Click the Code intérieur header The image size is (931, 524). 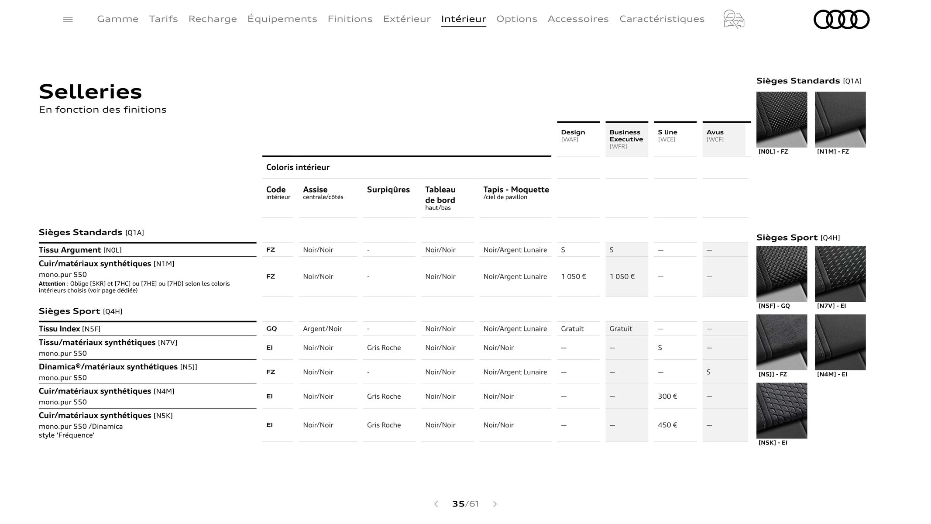(x=278, y=193)
